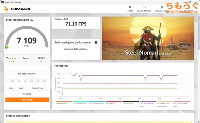
Task: Click the green score indicator dot on gauge
Action: pos(6,47)
